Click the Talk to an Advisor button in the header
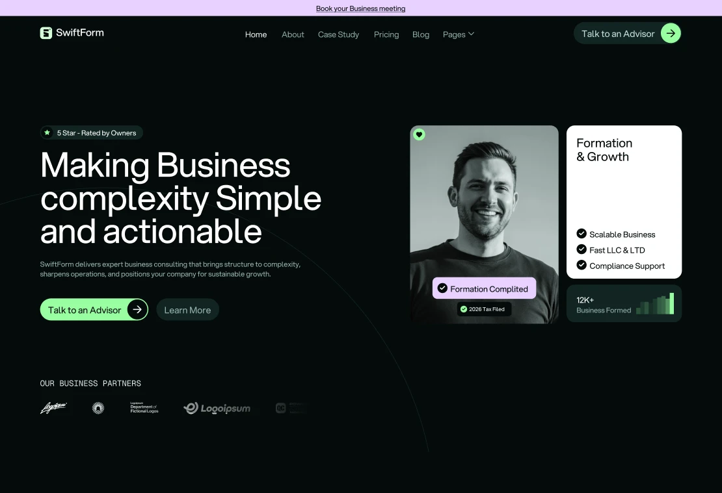722x493 pixels. (627, 33)
